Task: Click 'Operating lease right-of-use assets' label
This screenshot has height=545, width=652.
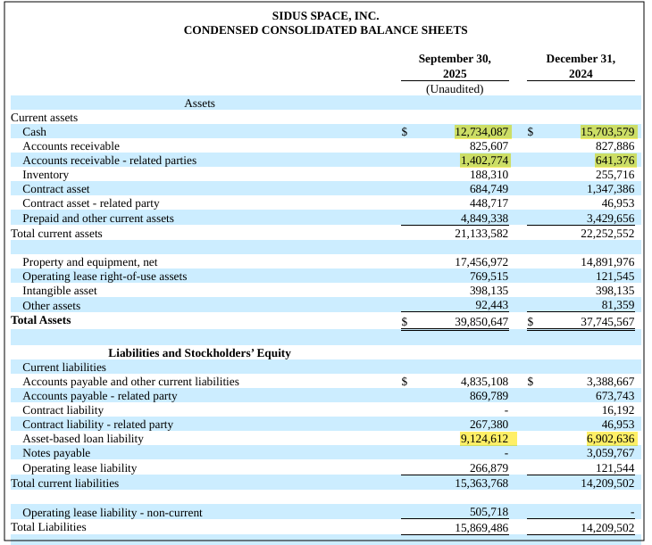Action: [104, 277]
